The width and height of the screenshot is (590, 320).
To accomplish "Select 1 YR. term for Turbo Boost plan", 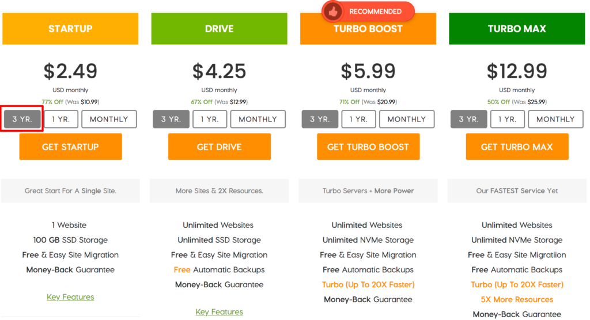I will (358, 119).
